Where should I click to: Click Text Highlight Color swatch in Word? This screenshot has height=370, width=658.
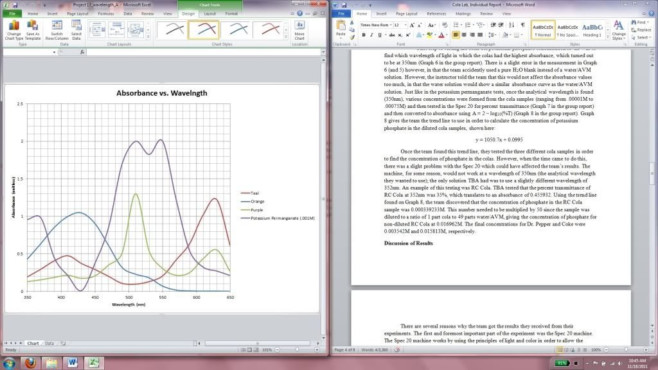[429, 35]
